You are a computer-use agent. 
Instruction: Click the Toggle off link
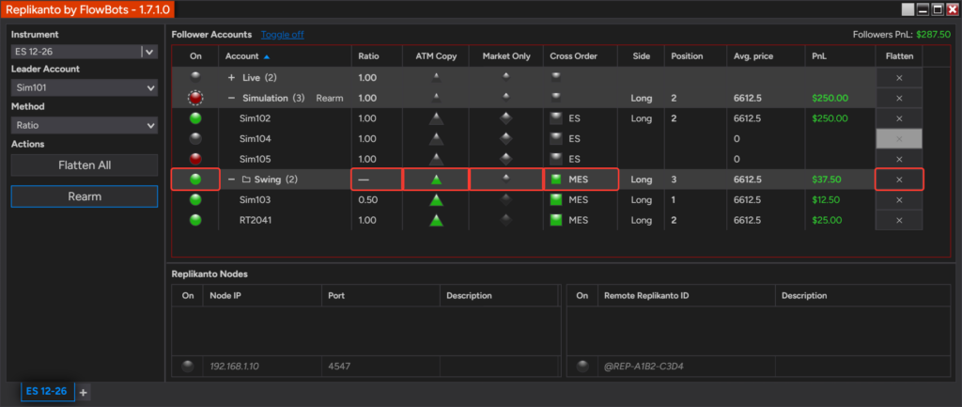pos(282,35)
